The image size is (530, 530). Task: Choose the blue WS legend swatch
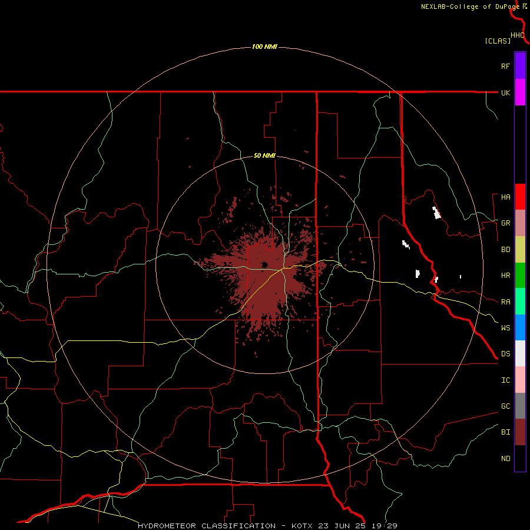(520, 327)
